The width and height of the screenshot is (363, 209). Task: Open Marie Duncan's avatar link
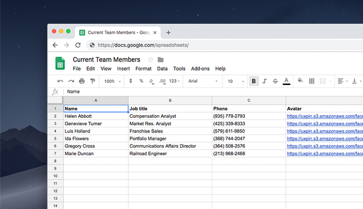(325, 153)
